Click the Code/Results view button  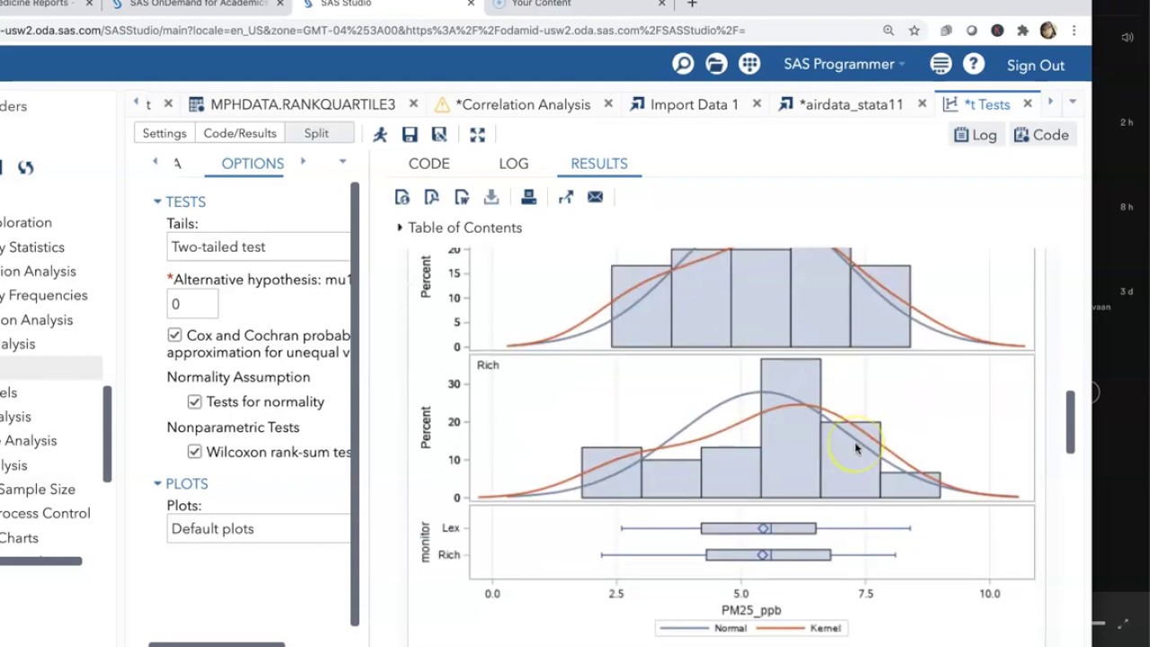coord(240,133)
